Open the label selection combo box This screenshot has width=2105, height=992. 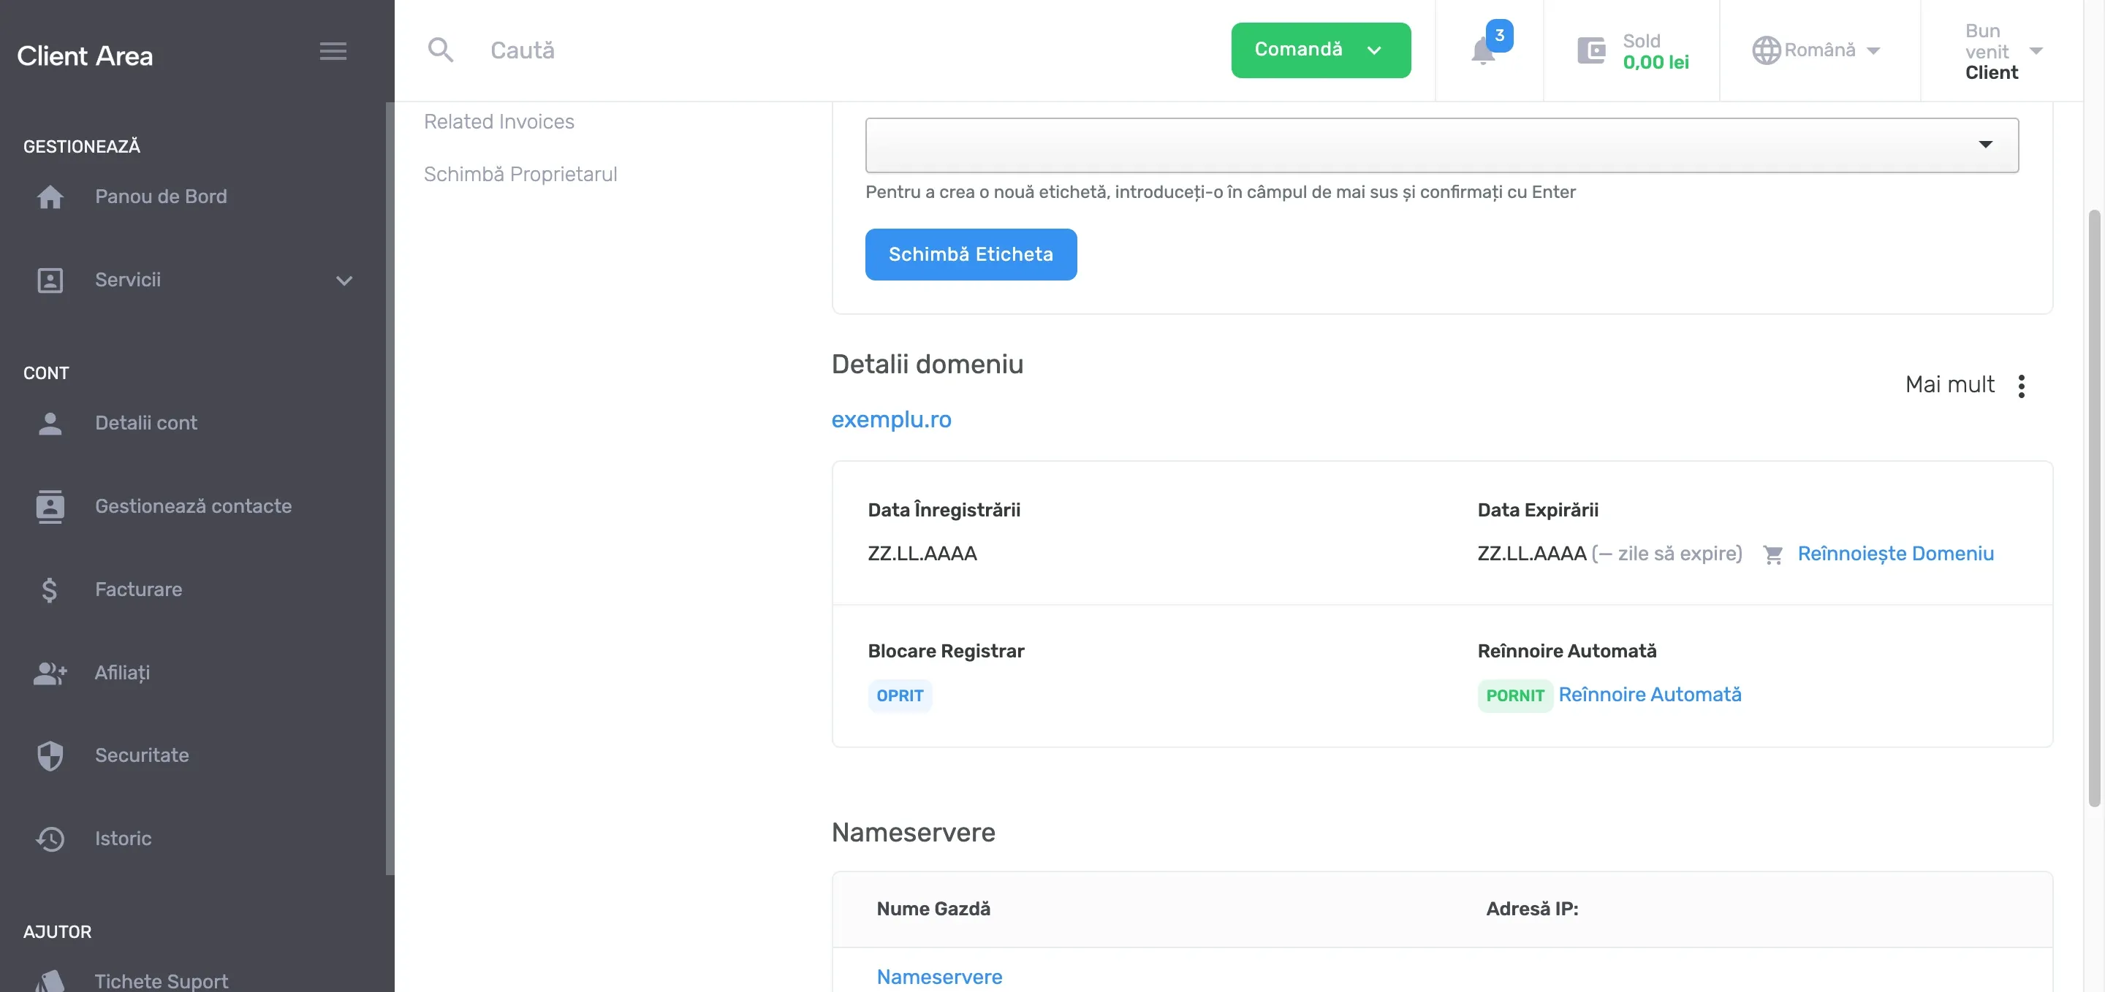[1441, 145]
